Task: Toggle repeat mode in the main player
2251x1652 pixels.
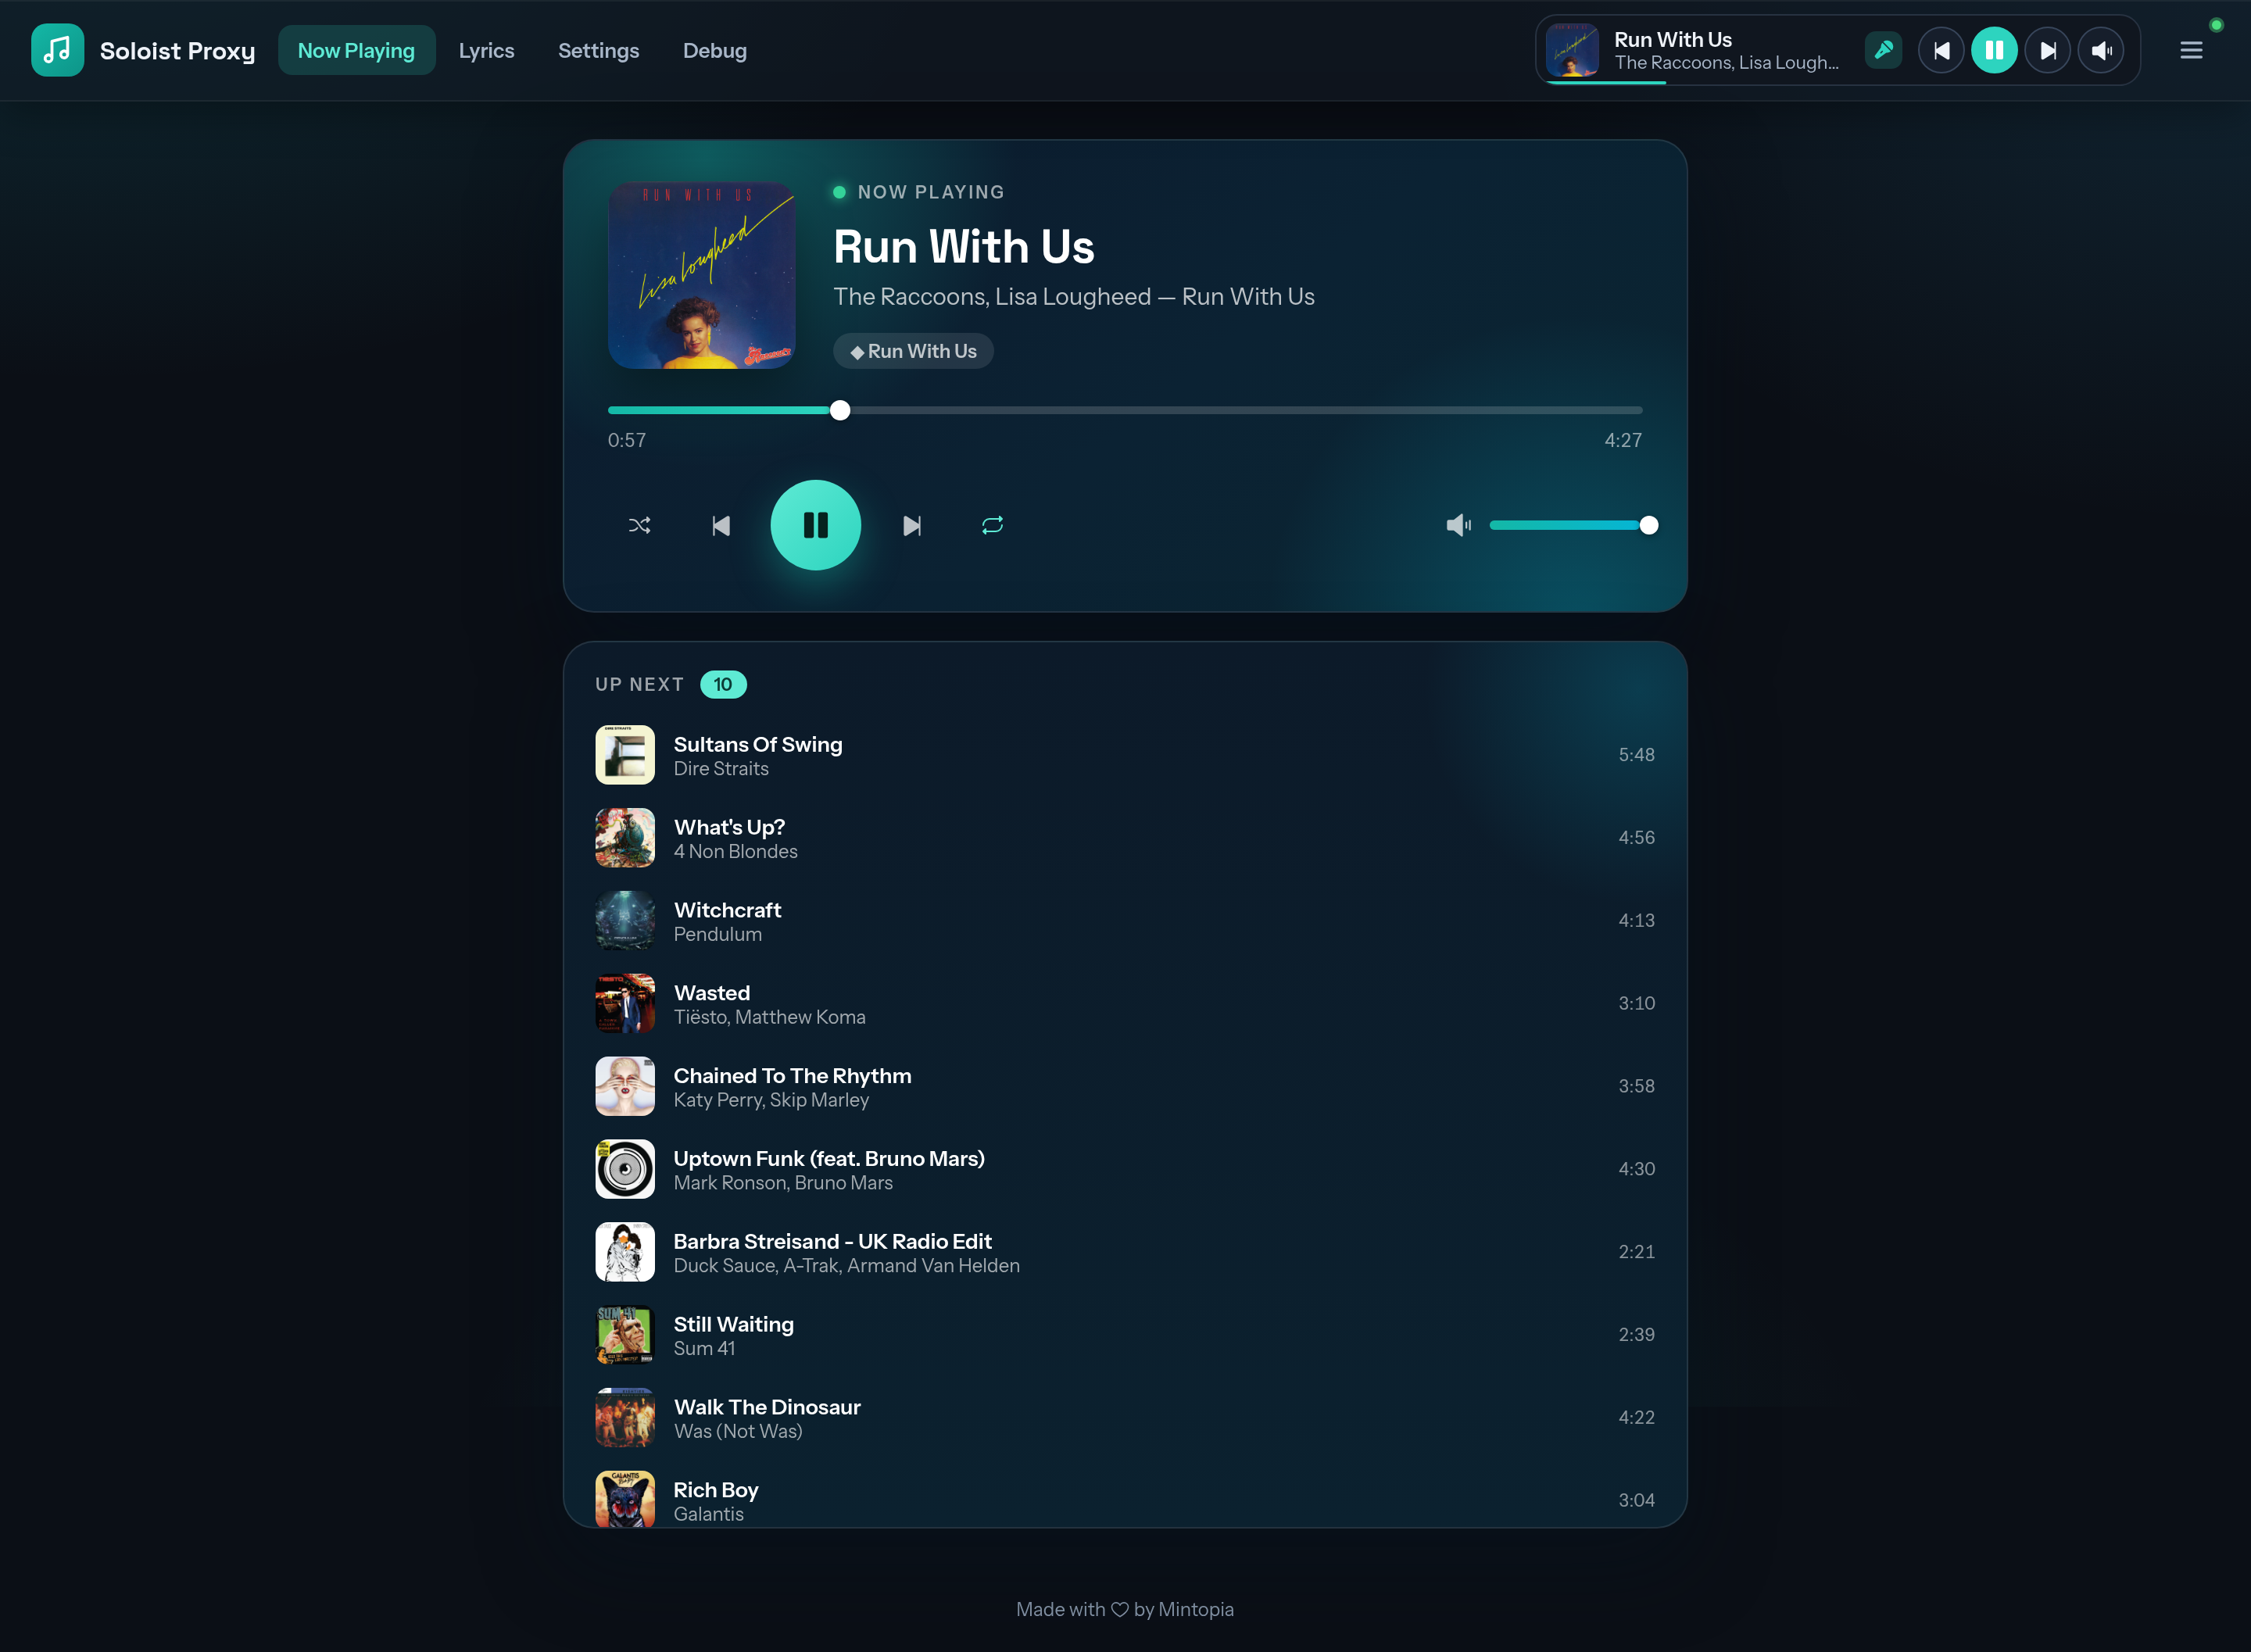Action: (992, 525)
